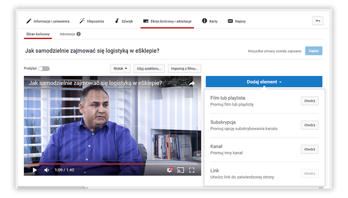Click the cast to screen icon
This screenshot has height=198, width=348.
pos(180,170)
